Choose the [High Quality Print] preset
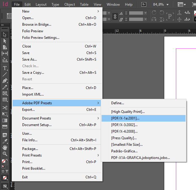This screenshot has width=196, height=190. (144, 112)
